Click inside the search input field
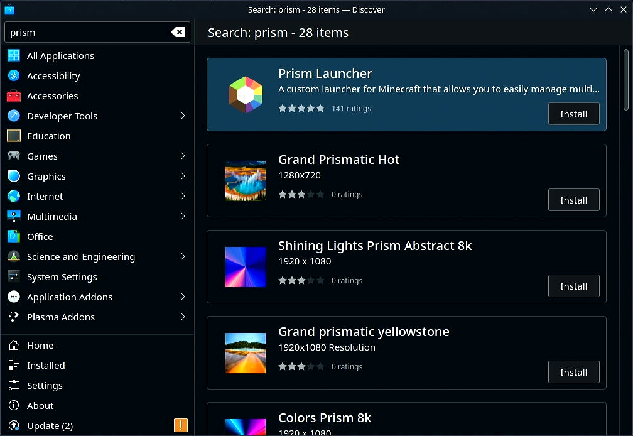Viewport: 633px width, 436px height. click(88, 32)
